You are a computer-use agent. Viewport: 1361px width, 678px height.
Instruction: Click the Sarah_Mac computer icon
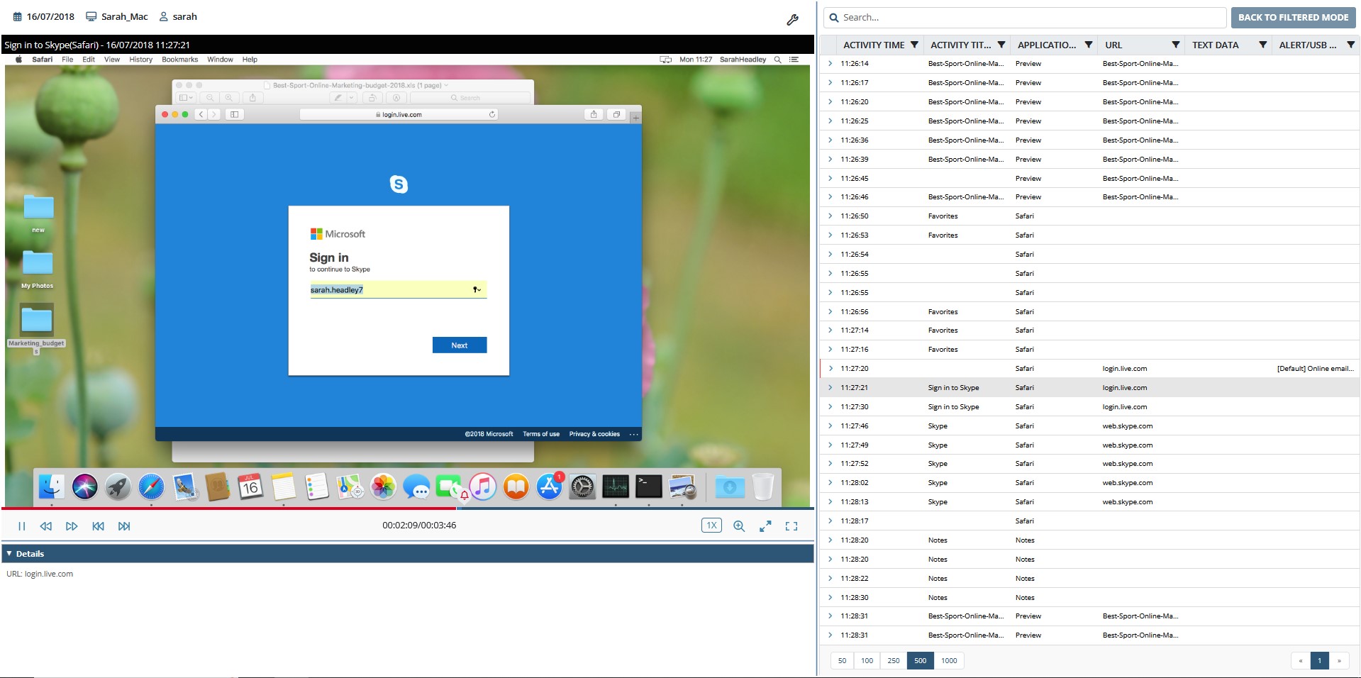[91, 16]
